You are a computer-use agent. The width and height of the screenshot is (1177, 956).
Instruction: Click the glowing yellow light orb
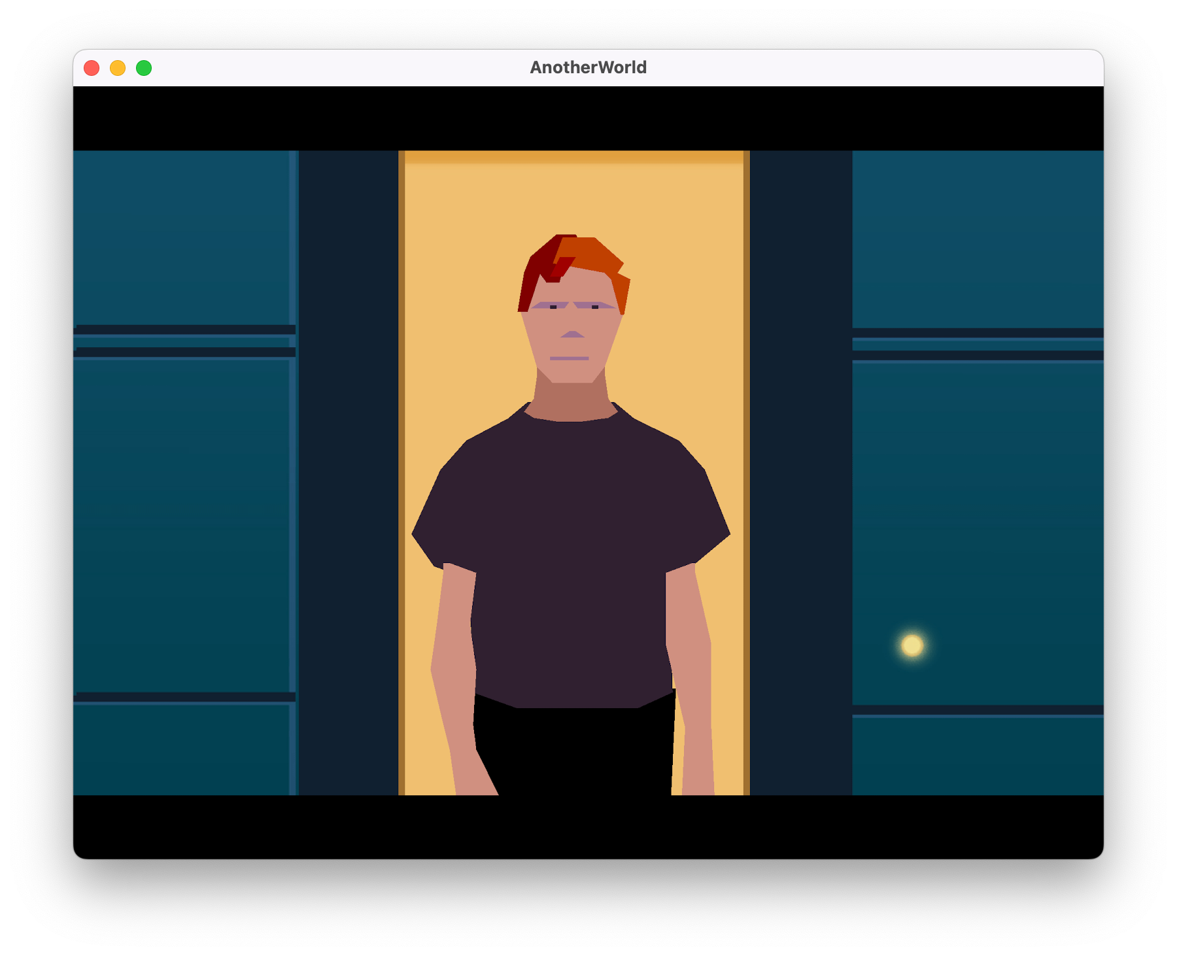tap(912, 645)
